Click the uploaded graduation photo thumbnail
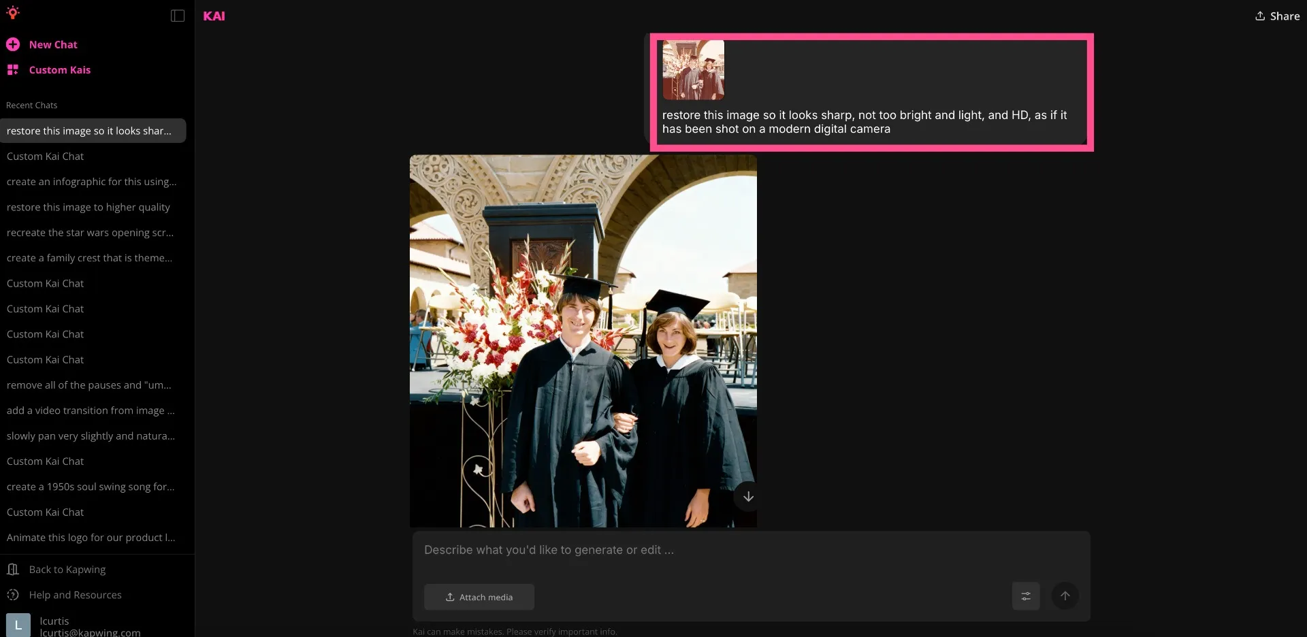The height and width of the screenshot is (637, 1307). tap(693, 69)
